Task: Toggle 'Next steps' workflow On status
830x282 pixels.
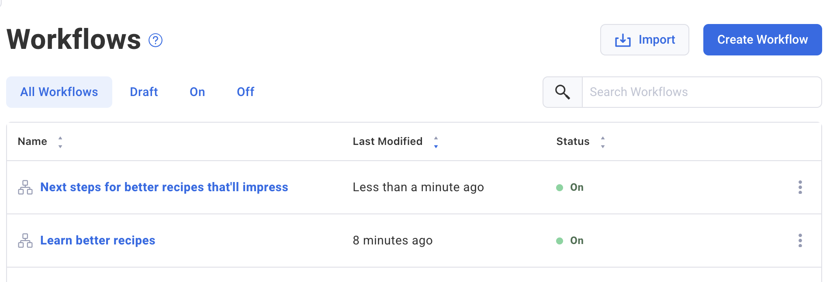Action: 577,187
